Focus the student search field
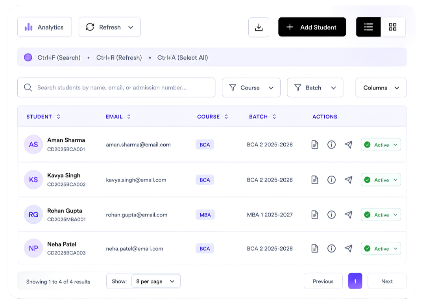 [116, 88]
